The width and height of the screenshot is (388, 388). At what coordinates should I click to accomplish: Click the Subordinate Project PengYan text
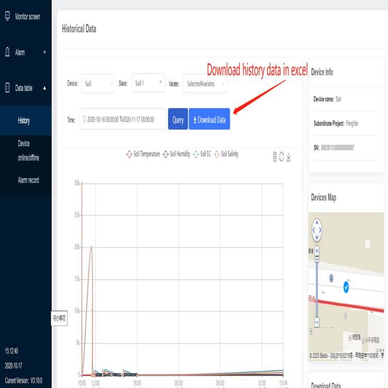[x=336, y=123]
